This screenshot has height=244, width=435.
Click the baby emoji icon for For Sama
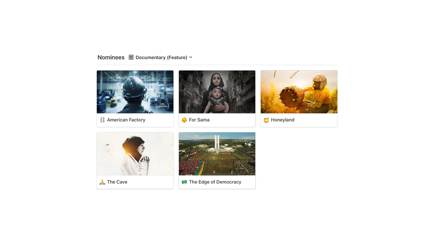click(184, 120)
